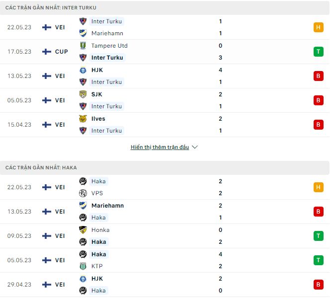332x298 pixels.
Task: Click the red B badge for HJK 4-1 match
Action: coord(318,76)
